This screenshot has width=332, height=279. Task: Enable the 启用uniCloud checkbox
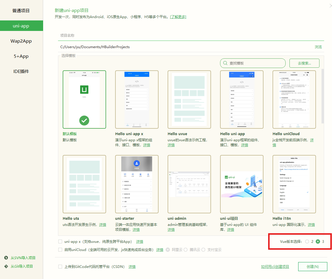[x=60, y=250]
